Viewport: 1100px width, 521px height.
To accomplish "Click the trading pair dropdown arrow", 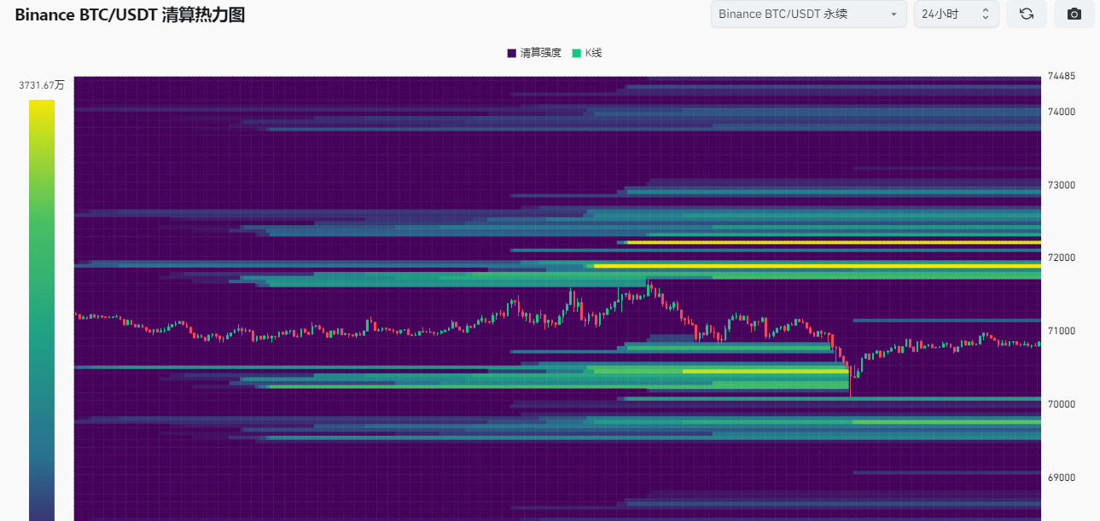I will coord(893,14).
